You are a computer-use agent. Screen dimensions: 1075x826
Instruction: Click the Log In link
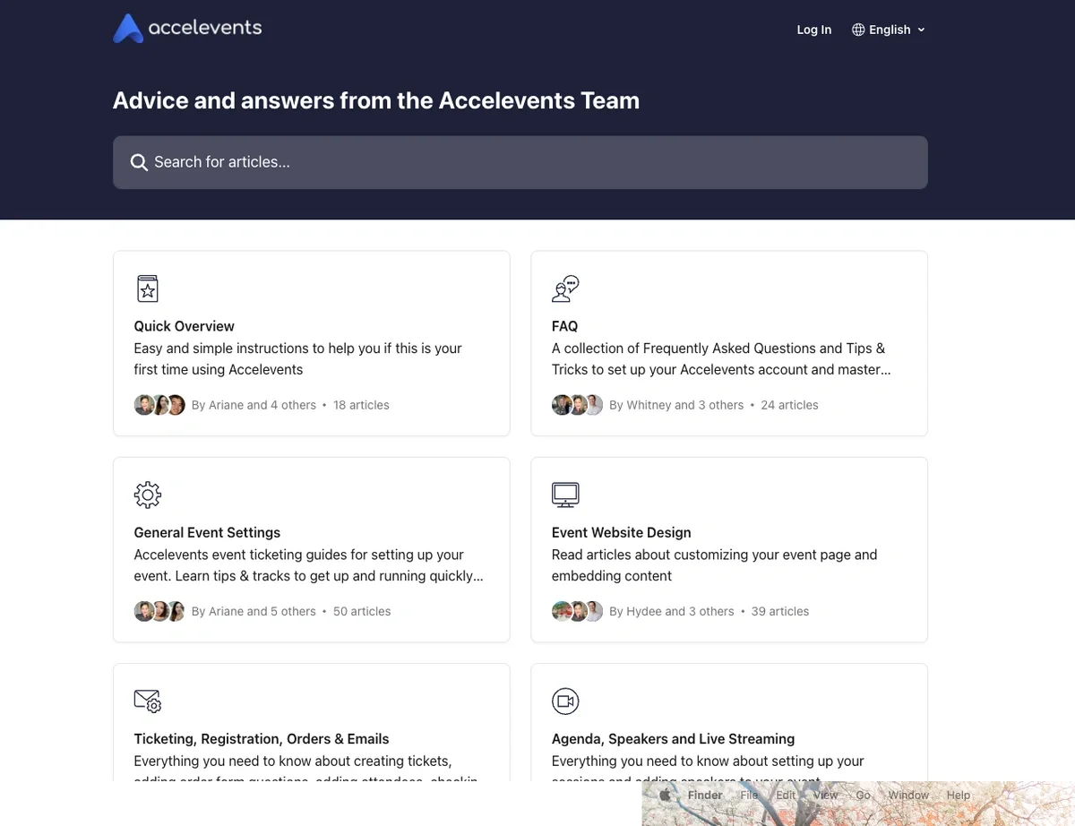813,30
